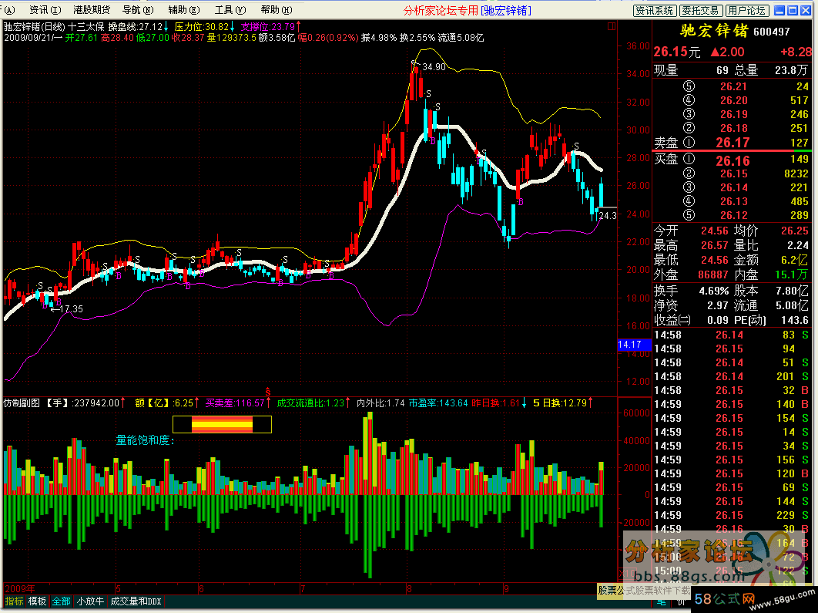Switch to the 成交量和DDX tab
The height and width of the screenshot is (613, 818).
(x=136, y=601)
